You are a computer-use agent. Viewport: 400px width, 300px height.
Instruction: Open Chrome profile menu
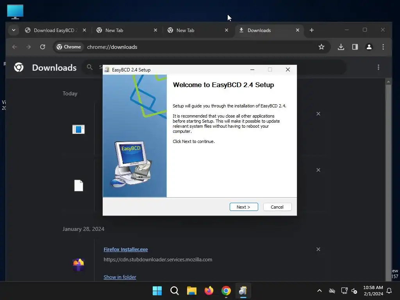[369, 47]
